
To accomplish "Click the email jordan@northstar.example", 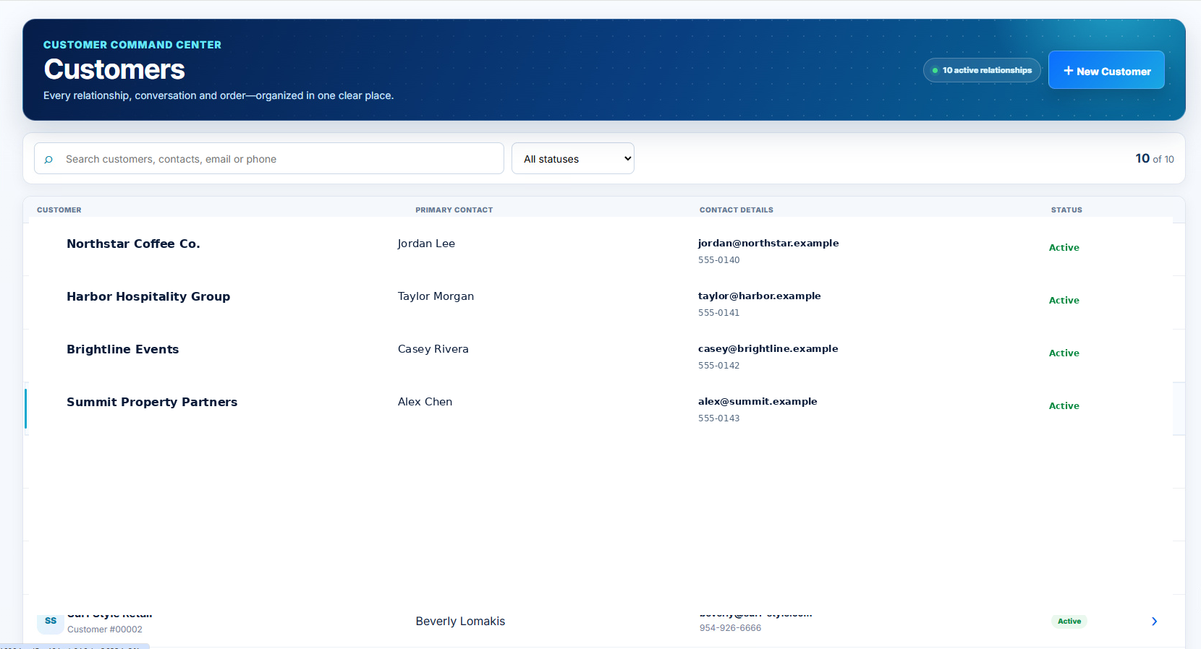I will pos(768,243).
